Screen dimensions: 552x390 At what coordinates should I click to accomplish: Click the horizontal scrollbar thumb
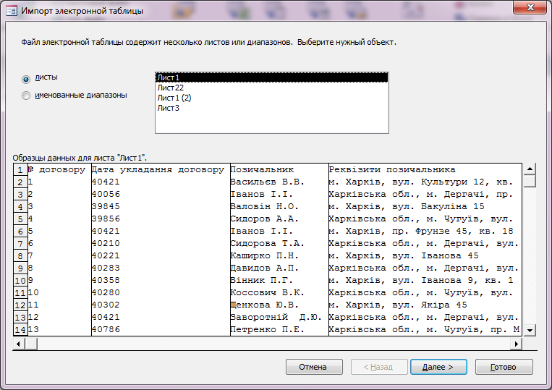click(31, 344)
